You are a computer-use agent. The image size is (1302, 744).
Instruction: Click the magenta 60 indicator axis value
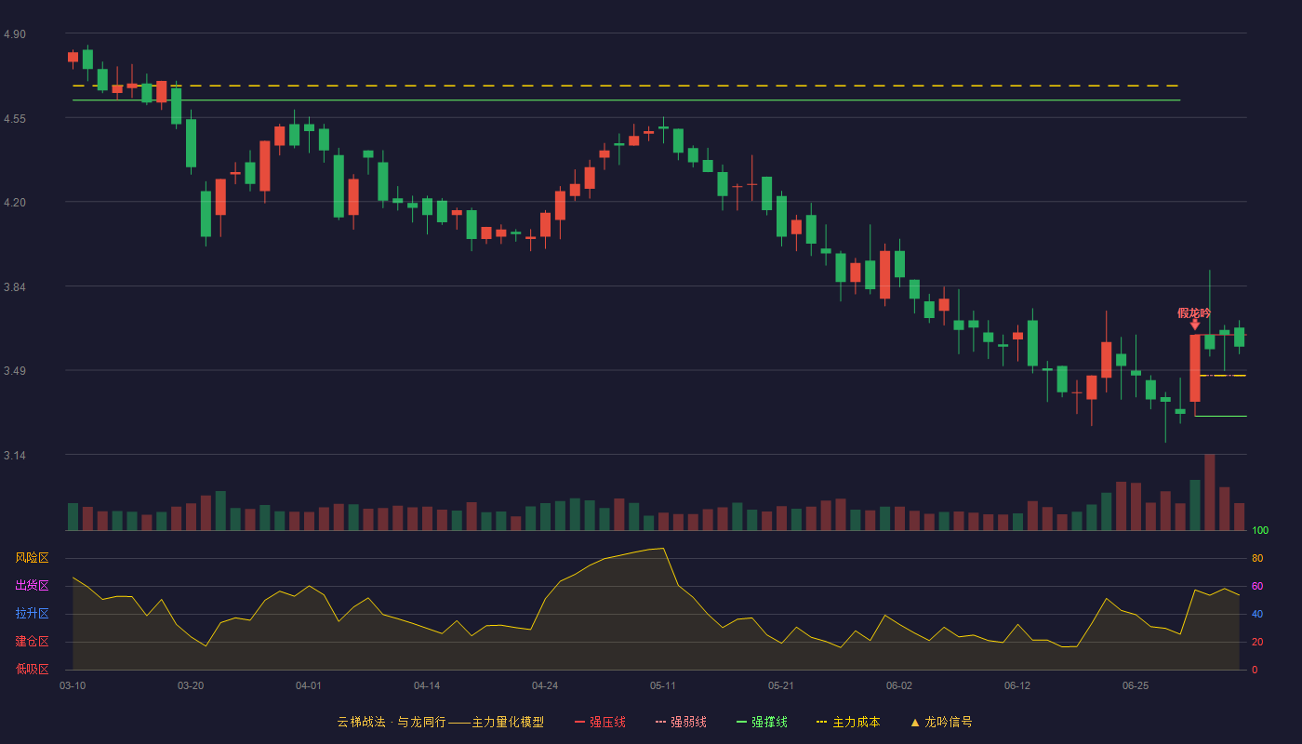pos(1257,586)
